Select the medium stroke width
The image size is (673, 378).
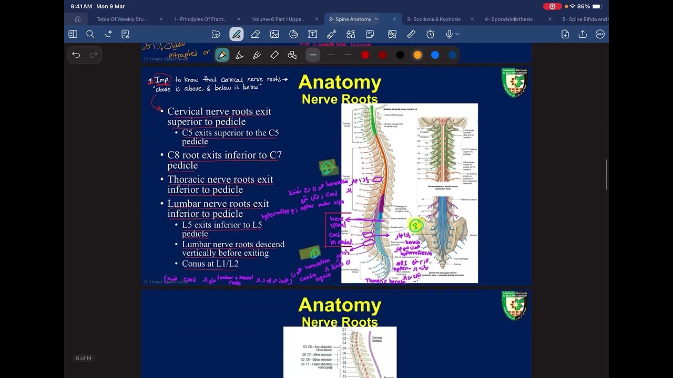(x=330, y=55)
